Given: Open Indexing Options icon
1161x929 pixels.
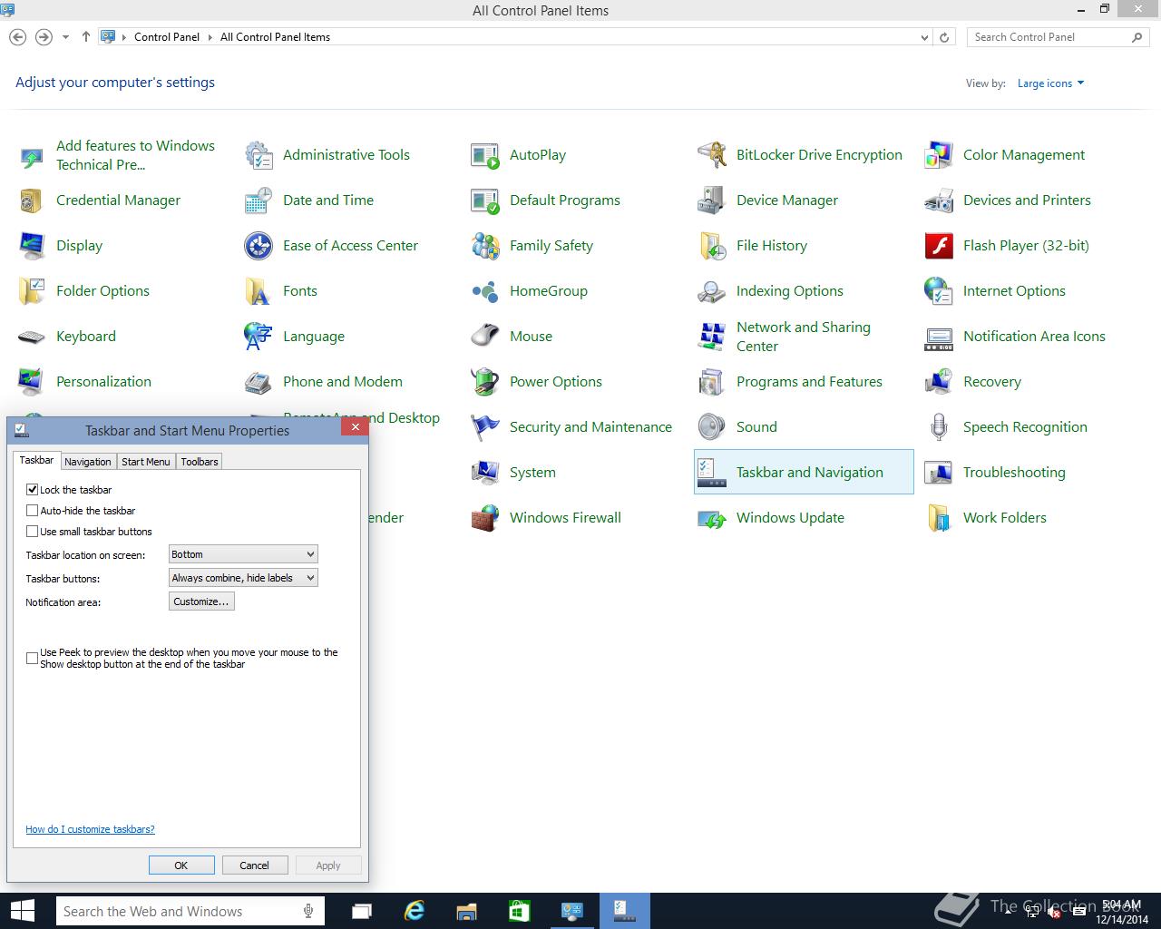Looking at the screenshot, I should [x=712, y=291].
